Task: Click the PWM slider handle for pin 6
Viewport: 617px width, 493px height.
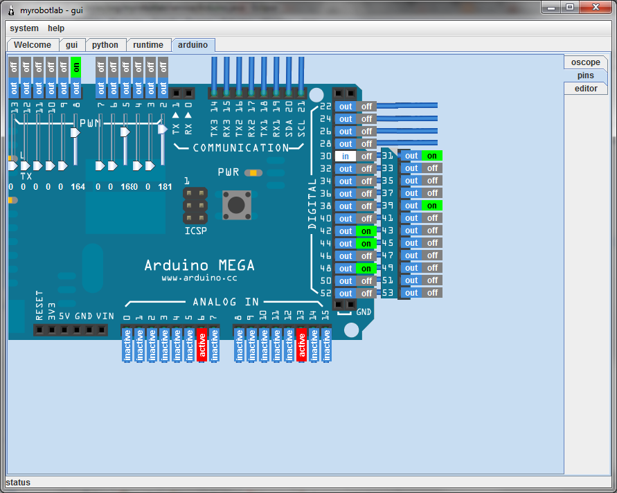Action: click(113, 165)
